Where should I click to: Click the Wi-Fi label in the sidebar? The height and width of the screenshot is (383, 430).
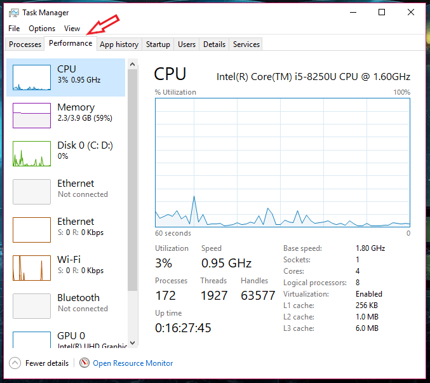point(69,259)
